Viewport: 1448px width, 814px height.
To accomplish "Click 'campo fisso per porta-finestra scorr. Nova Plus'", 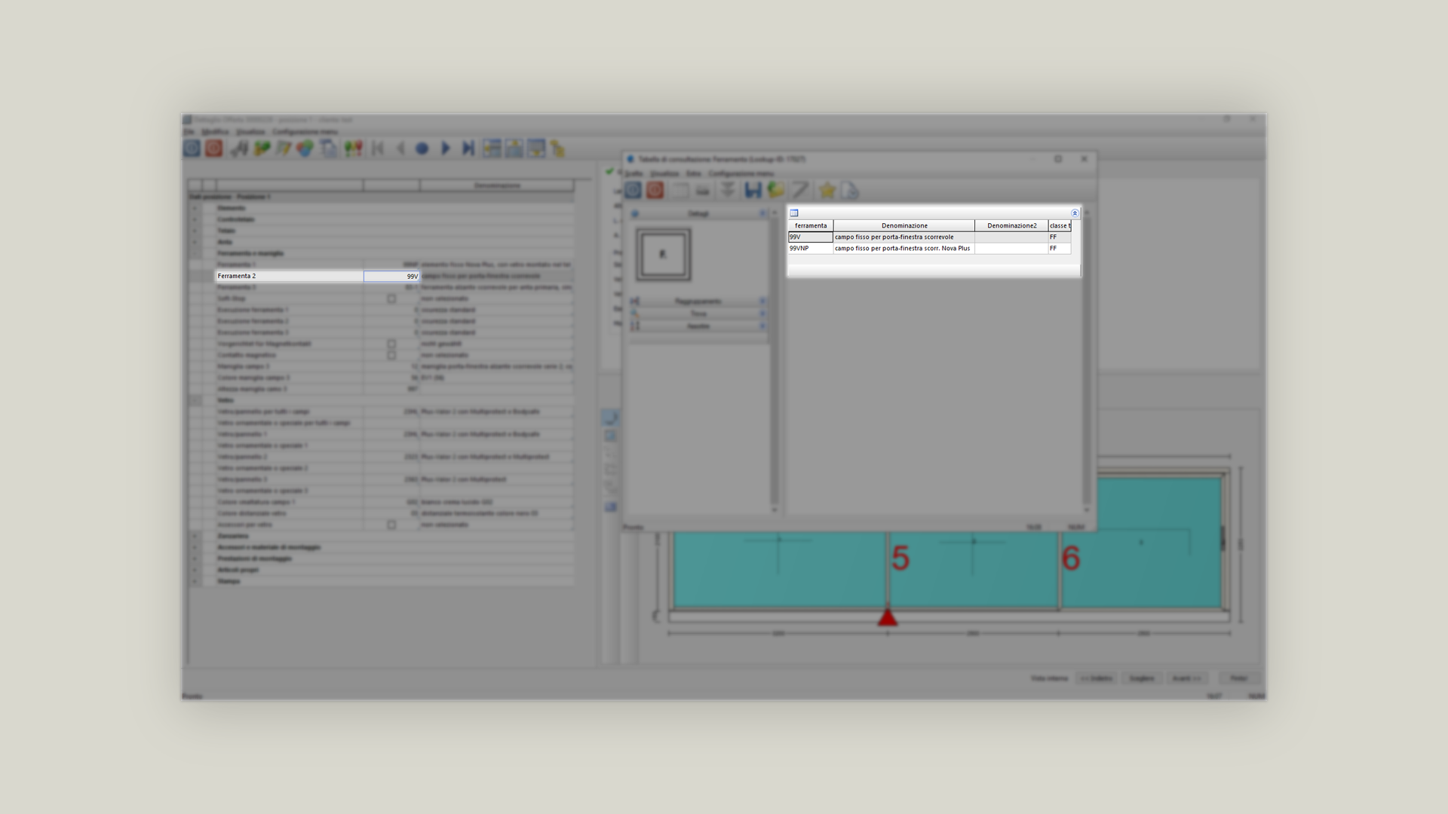I will pyautogui.click(x=903, y=248).
